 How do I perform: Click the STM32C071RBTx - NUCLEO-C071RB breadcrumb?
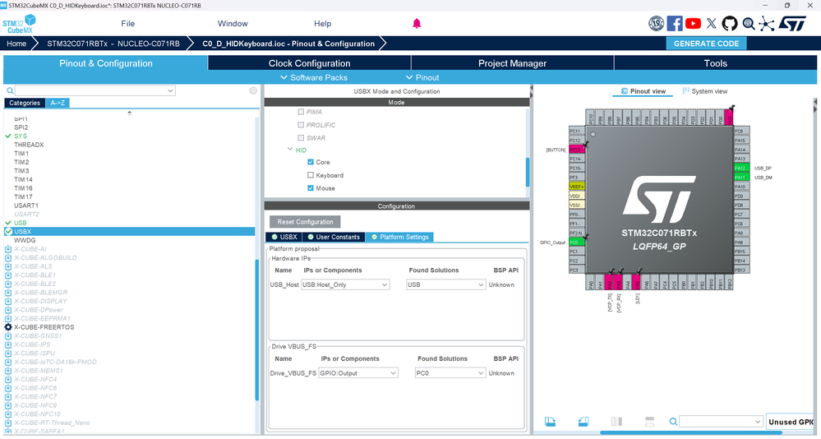click(x=113, y=44)
